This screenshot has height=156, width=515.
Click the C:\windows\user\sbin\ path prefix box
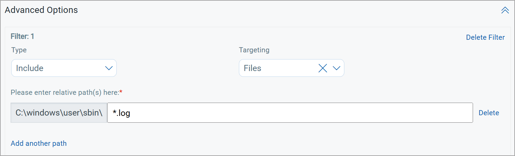coord(59,113)
